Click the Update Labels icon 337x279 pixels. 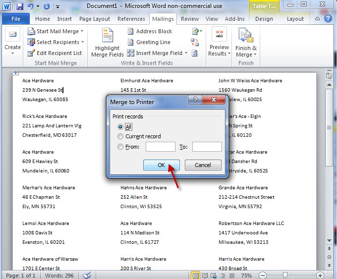(x=195, y=53)
